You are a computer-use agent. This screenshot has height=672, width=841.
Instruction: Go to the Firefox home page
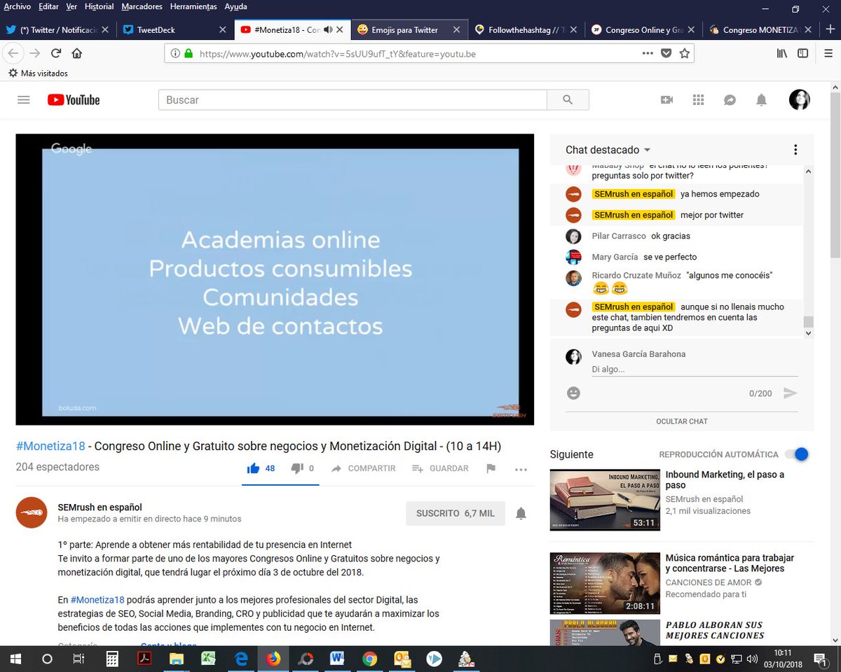coord(77,53)
